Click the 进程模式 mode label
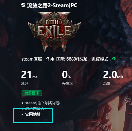This screenshot has width=132, height=131. click(x=100, y=59)
